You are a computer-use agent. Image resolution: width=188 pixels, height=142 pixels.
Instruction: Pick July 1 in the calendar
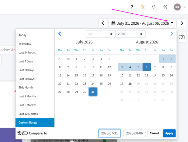(76, 59)
